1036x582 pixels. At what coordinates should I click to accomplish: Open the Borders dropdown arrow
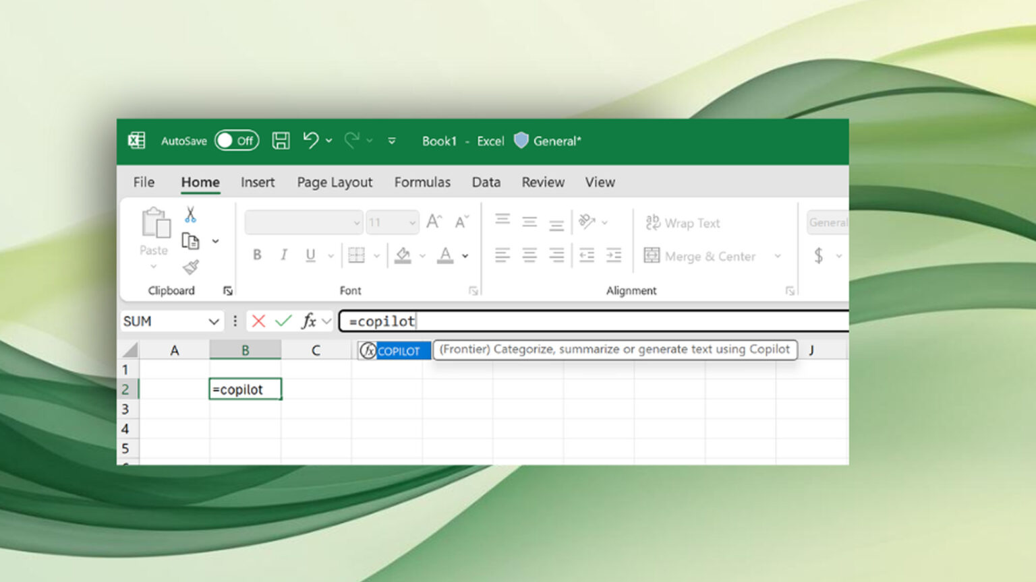376,256
